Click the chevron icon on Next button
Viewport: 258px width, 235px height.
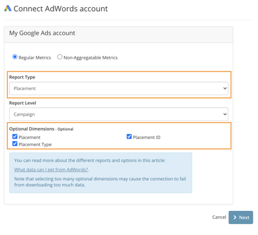coord(235,217)
